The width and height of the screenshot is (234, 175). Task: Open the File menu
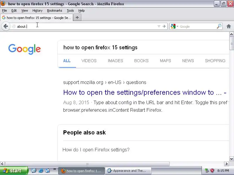pyautogui.click(x=4, y=10)
